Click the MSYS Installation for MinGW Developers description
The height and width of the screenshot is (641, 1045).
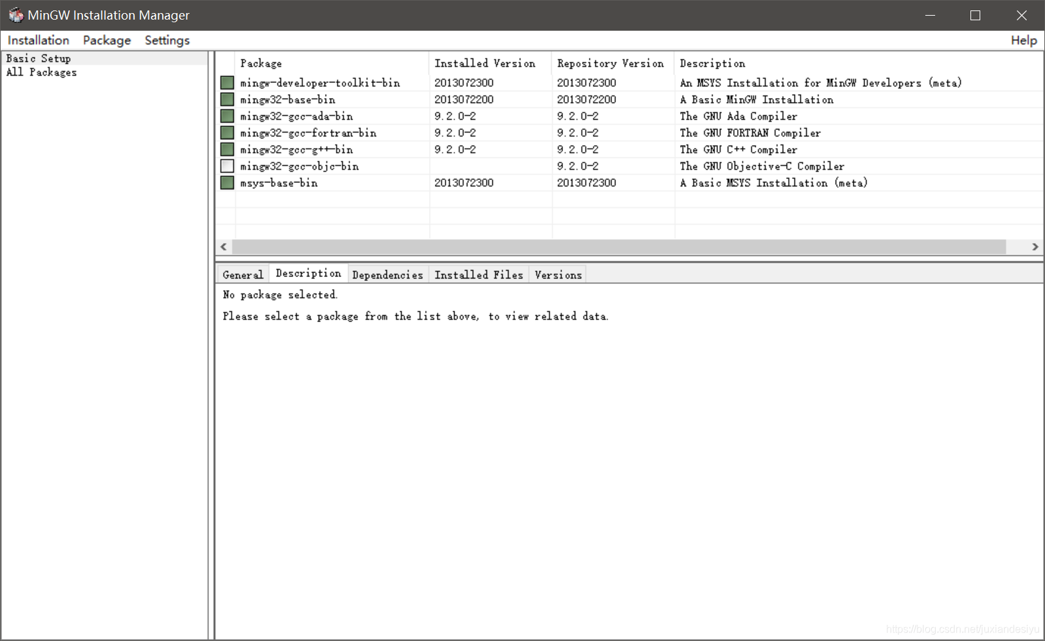(821, 82)
